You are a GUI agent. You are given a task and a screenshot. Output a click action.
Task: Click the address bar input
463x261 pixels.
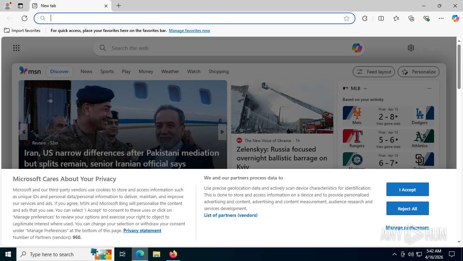tap(194, 18)
